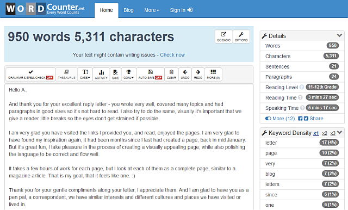
Task: Toggle the More (12) details switch
Action: tap(280, 119)
